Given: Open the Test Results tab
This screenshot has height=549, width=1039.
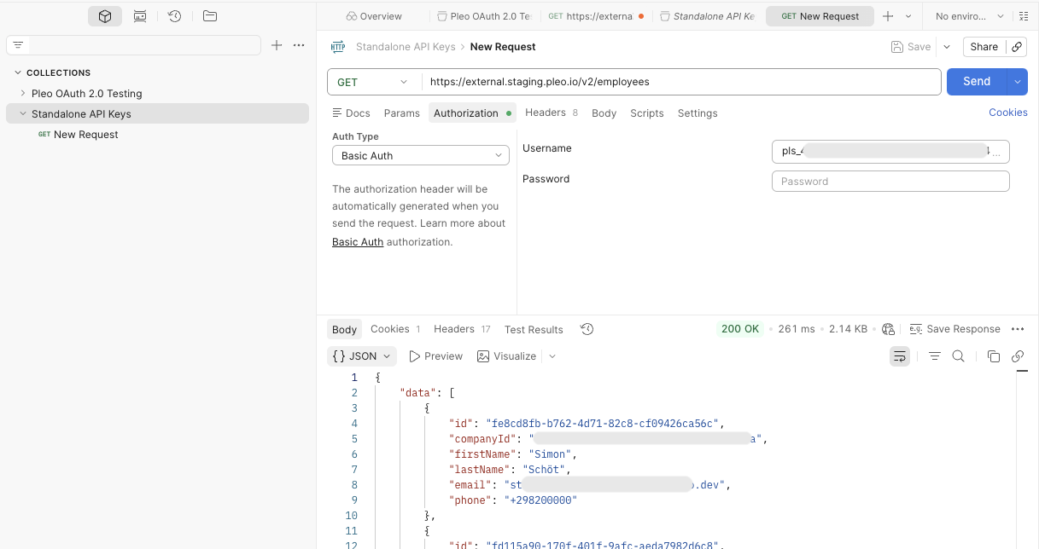Looking at the screenshot, I should tap(534, 329).
